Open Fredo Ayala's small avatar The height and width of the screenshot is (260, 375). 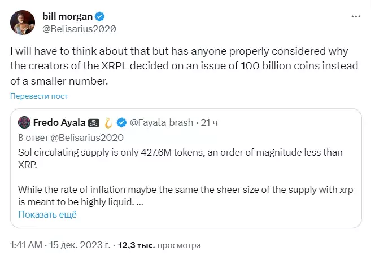(x=24, y=122)
